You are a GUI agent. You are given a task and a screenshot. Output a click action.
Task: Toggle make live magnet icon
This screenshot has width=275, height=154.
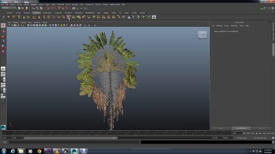[67, 8]
